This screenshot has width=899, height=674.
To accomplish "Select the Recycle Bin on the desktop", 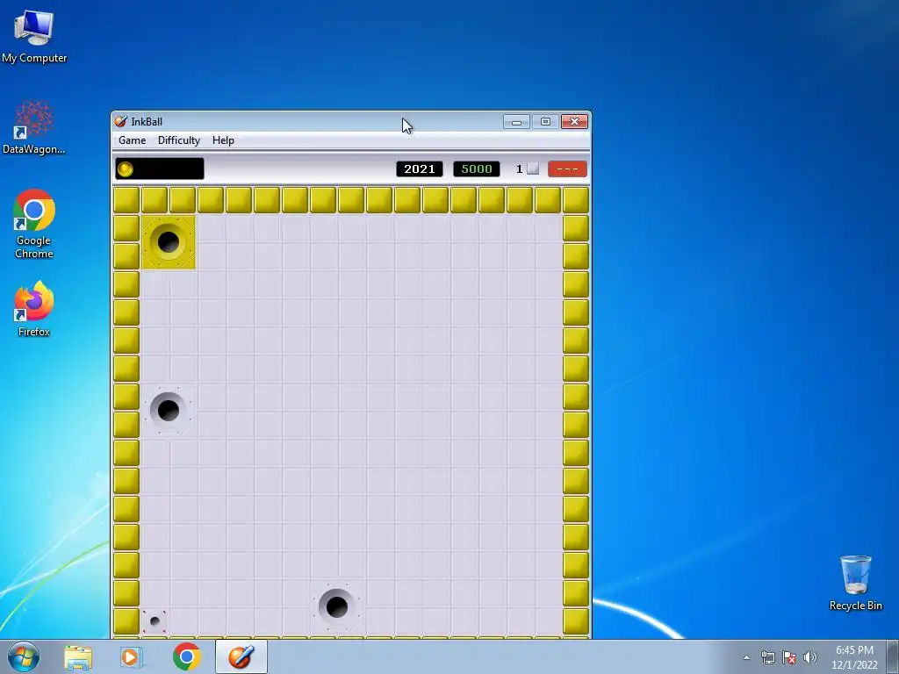I will pos(855,583).
